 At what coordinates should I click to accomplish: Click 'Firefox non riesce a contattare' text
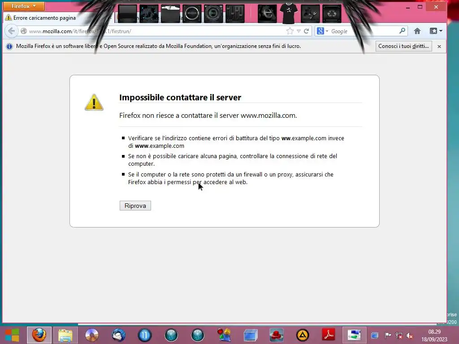click(208, 116)
